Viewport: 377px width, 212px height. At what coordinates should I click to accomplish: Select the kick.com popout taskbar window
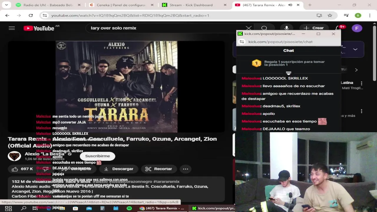pyautogui.click(x=213, y=208)
